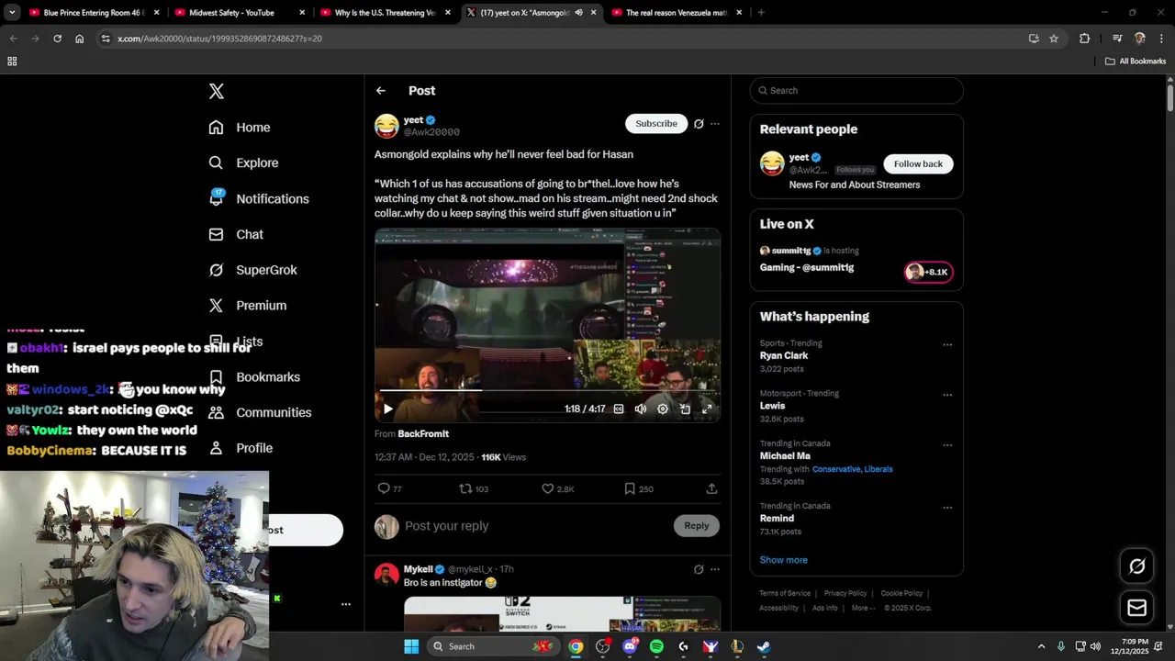
Task: Open Steam from the taskbar
Action: click(x=763, y=646)
